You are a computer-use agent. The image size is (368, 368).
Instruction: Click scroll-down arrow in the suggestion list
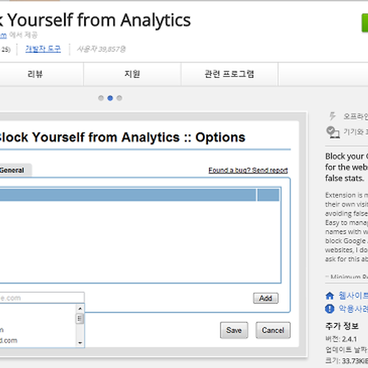click(x=80, y=341)
